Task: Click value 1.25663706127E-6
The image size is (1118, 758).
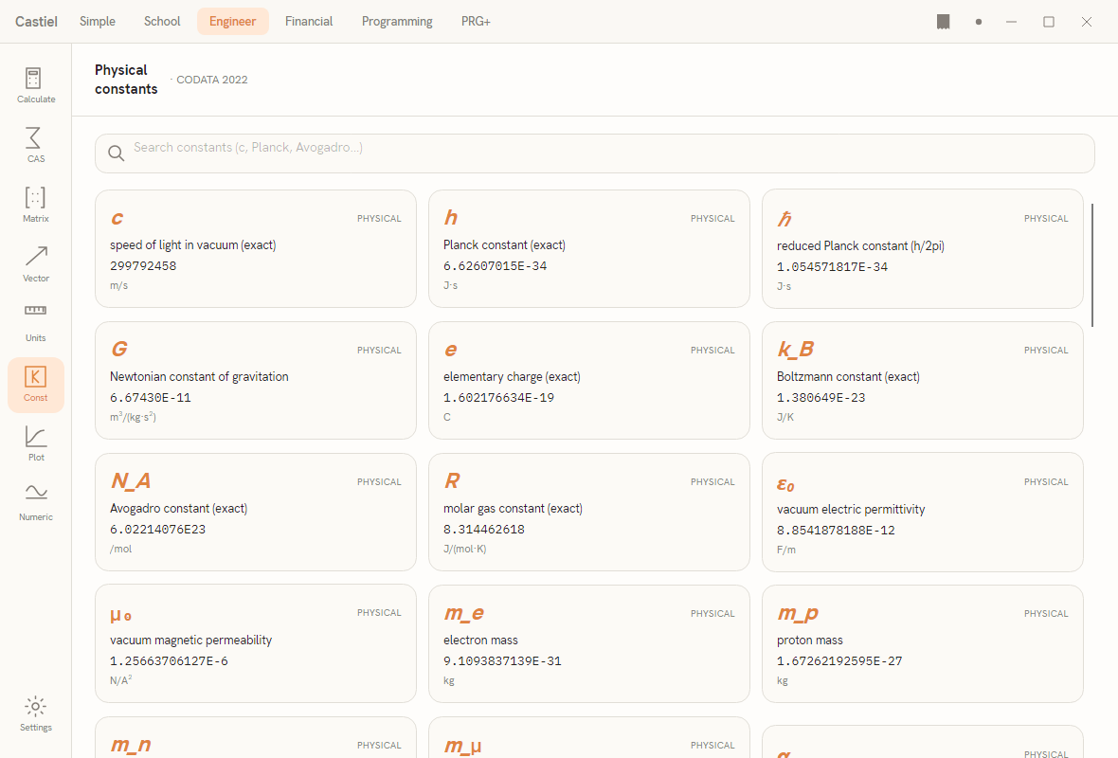Action: pos(169,661)
